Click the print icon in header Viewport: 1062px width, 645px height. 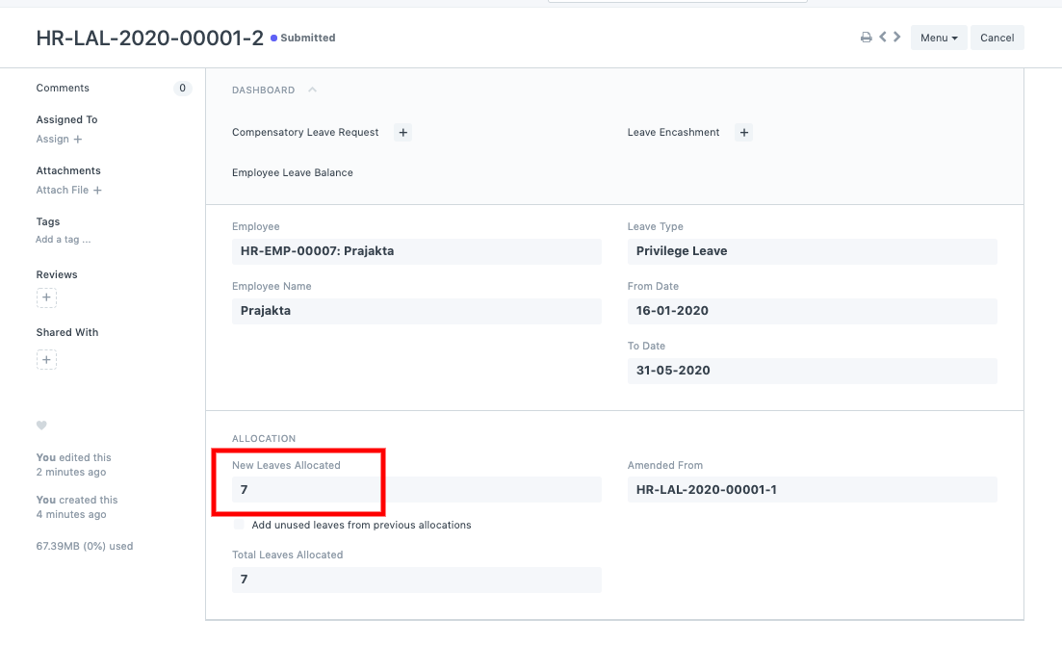click(866, 38)
